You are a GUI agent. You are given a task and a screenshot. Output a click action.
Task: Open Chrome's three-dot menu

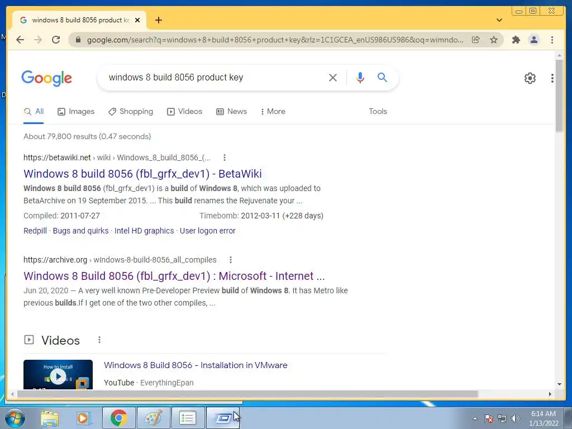coord(552,40)
